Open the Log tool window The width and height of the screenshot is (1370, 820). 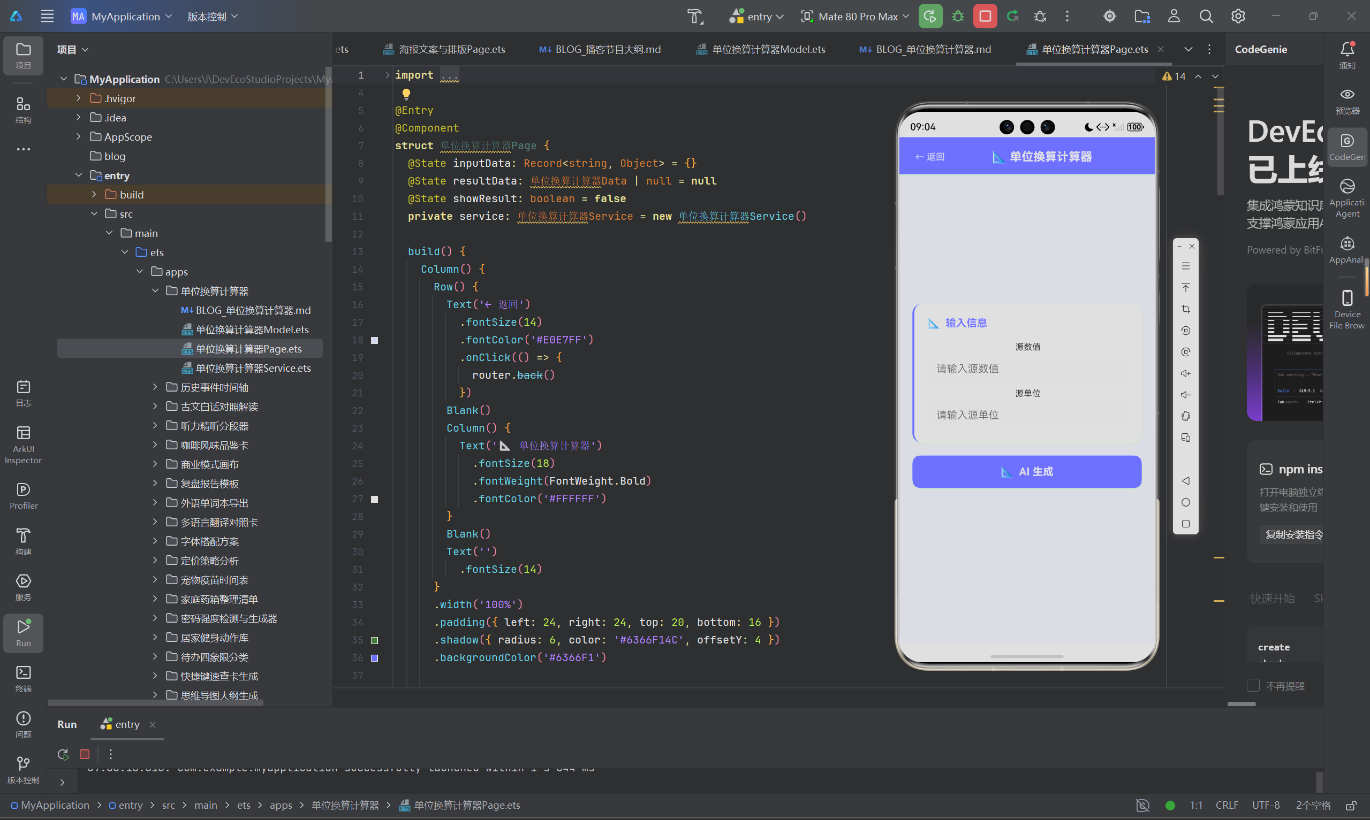tap(23, 394)
